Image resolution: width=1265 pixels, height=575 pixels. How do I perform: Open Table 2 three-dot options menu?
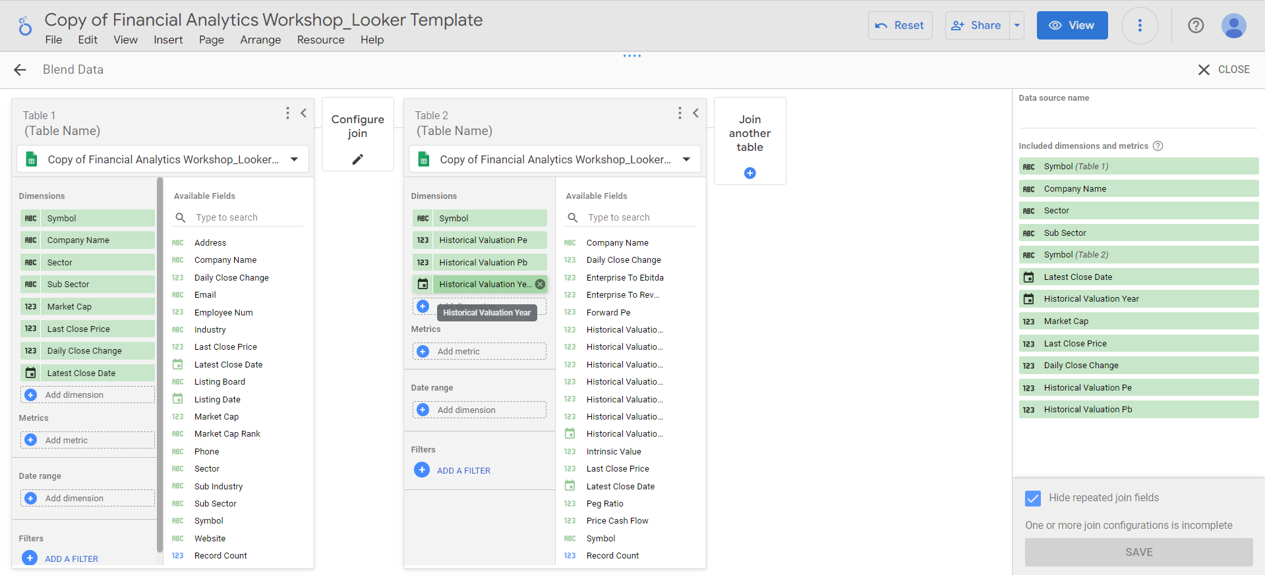pyautogui.click(x=680, y=113)
